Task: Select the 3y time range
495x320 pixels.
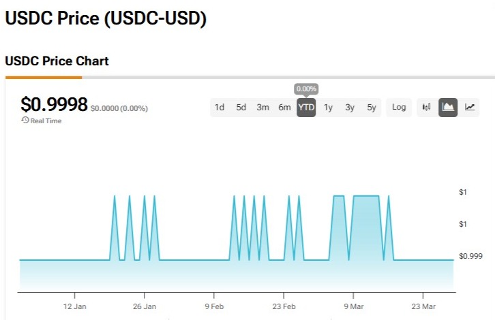Action: click(x=350, y=108)
